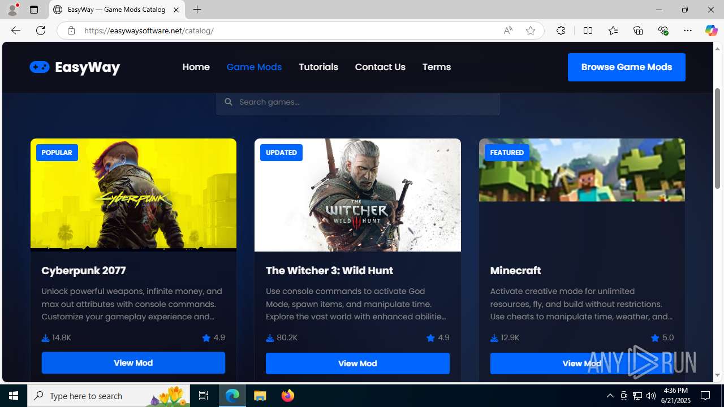This screenshot has width=724, height=407.
Task: Open Browser essentials heart icon
Action: point(663,31)
